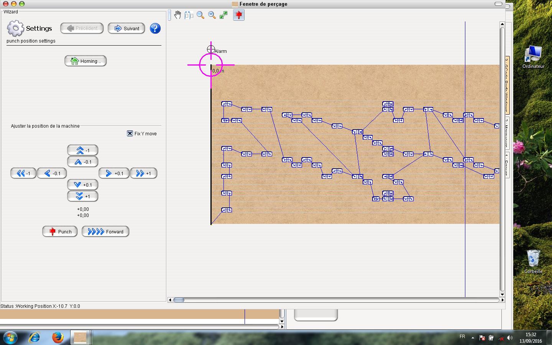Fit view using green arrows icon

(x=223, y=15)
